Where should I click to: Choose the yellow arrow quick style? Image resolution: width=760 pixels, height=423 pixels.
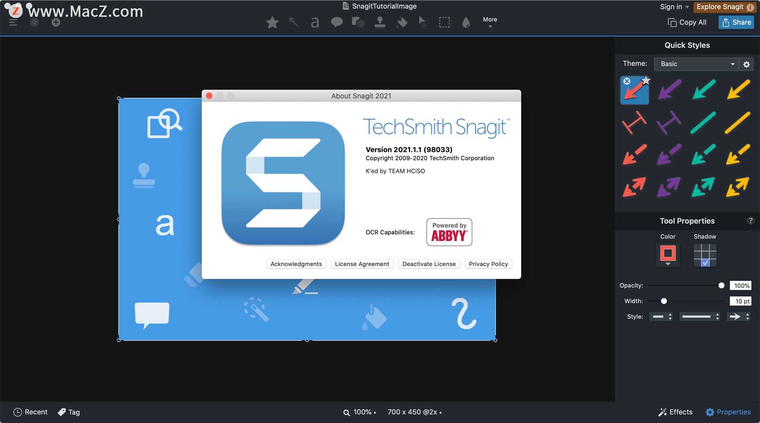click(x=738, y=90)
